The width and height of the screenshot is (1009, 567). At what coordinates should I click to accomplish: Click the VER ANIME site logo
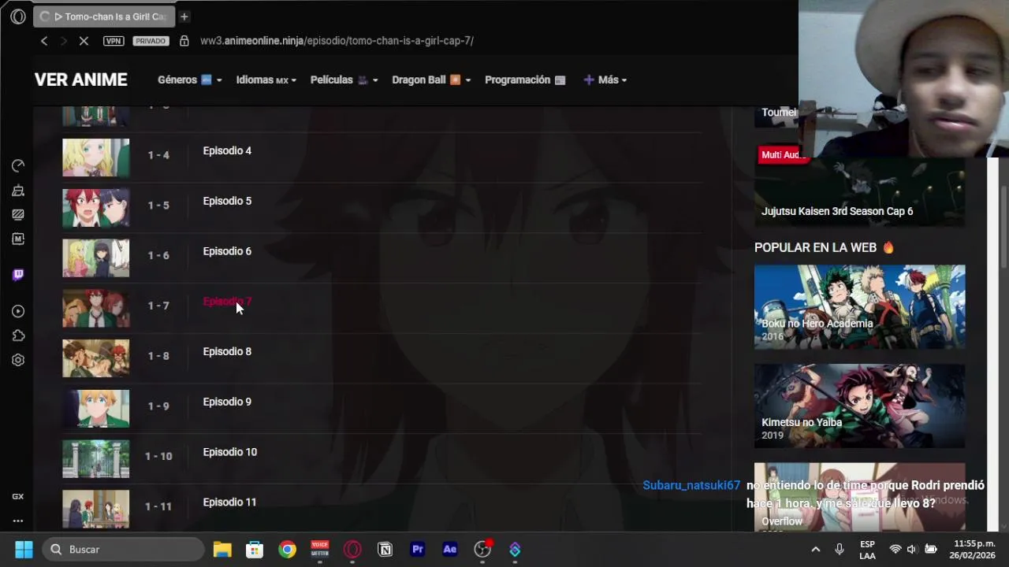(80, 80)
